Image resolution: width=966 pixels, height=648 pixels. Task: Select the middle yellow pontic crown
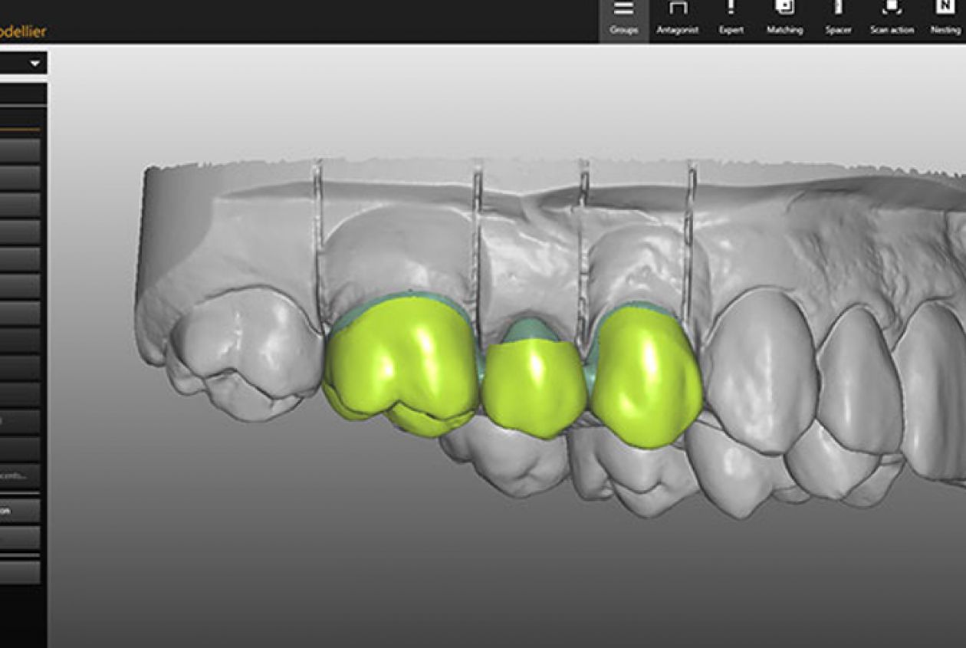point(534,387)
